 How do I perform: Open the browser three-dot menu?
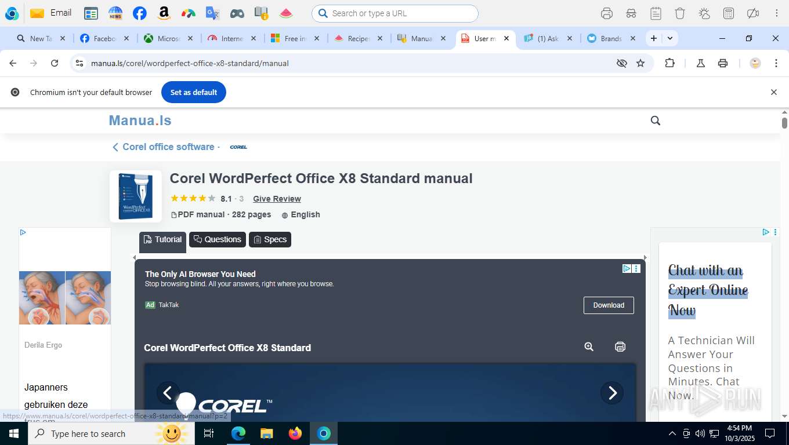click(x=776, y=63)
